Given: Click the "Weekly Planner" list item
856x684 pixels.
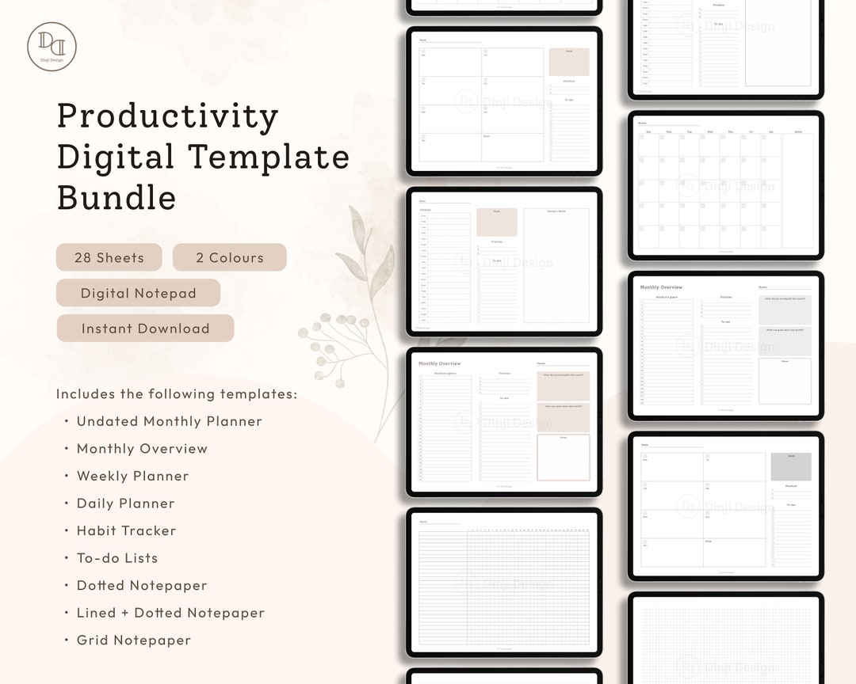Looking at the screenshot, I should [x=132, y=476].
